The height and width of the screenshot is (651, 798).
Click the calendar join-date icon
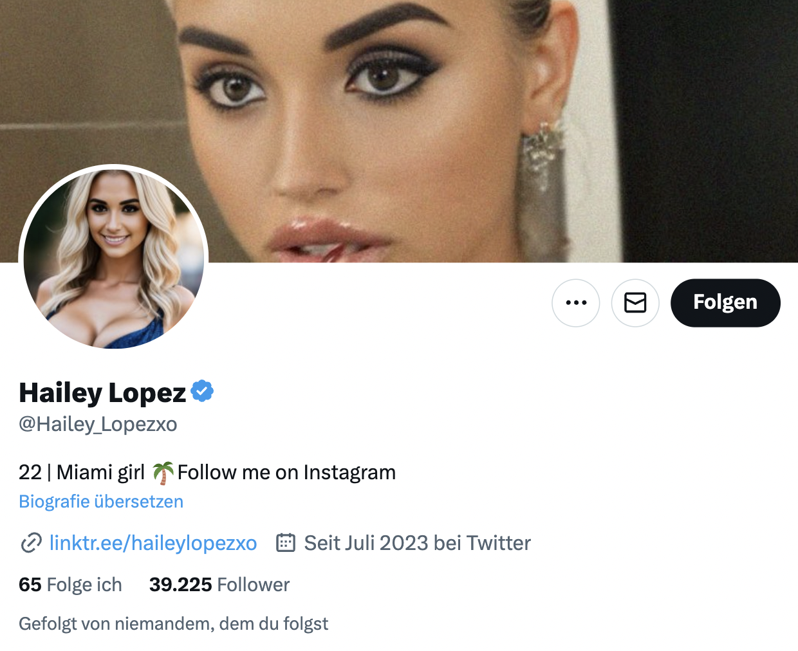tap(286, 543)
